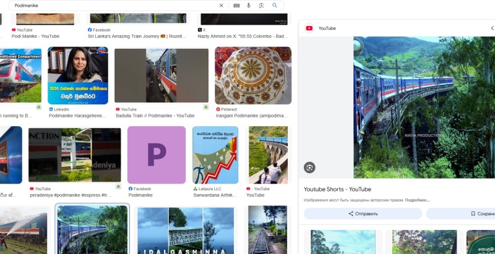The image size is (495, 254).
Task: Click Lens icon on the preview image
Action: pos(310,167)
